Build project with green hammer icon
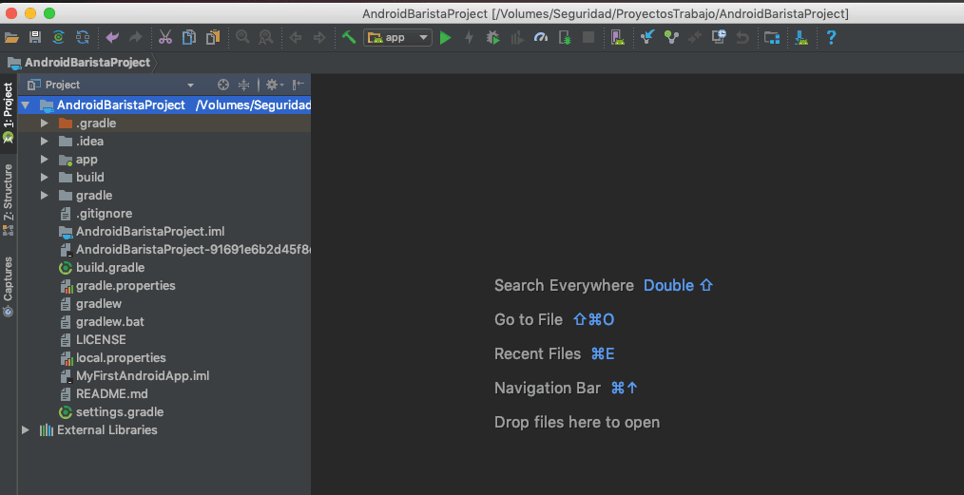 [x=349, y=37]
